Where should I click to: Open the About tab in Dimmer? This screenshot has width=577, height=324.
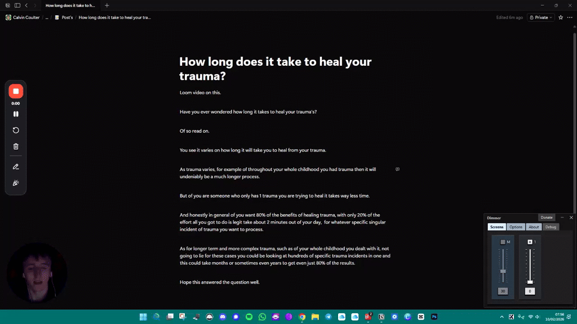click(534, 227)
